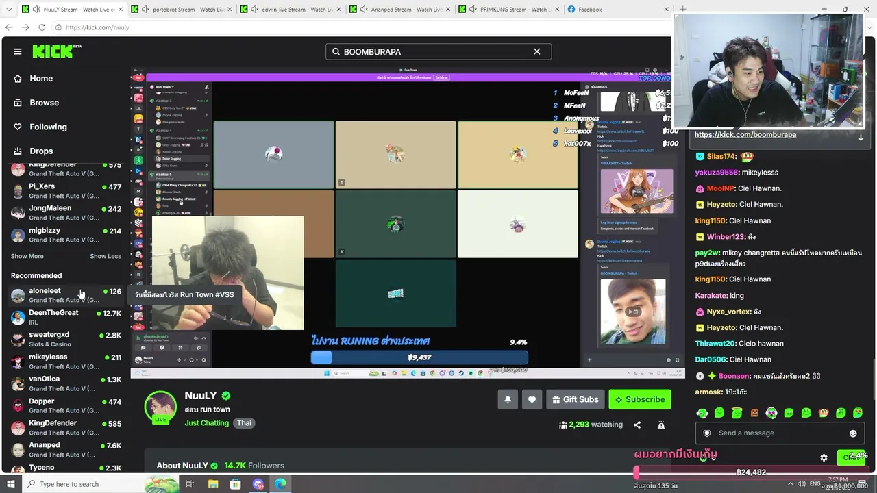Viewport: 877px width, 493px height.
Task: Select the Just Chatting category link
Action: coord(206,423)
